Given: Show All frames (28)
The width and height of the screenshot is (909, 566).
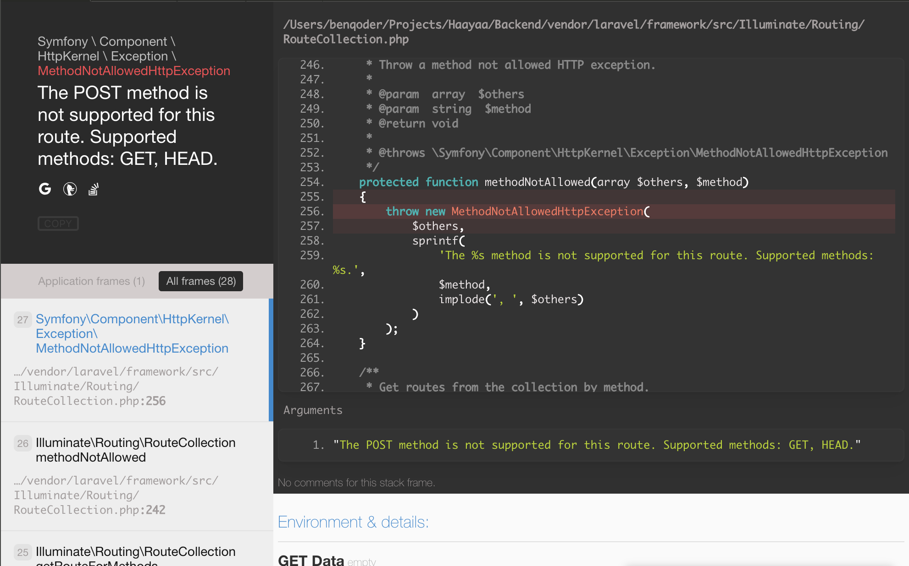Looking at the screenshot, I should click(200, 281).
